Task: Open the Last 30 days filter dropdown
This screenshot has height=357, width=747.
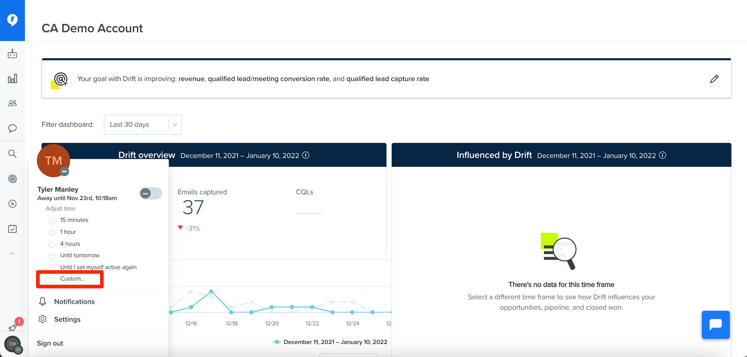Action: tap(143, 125)
